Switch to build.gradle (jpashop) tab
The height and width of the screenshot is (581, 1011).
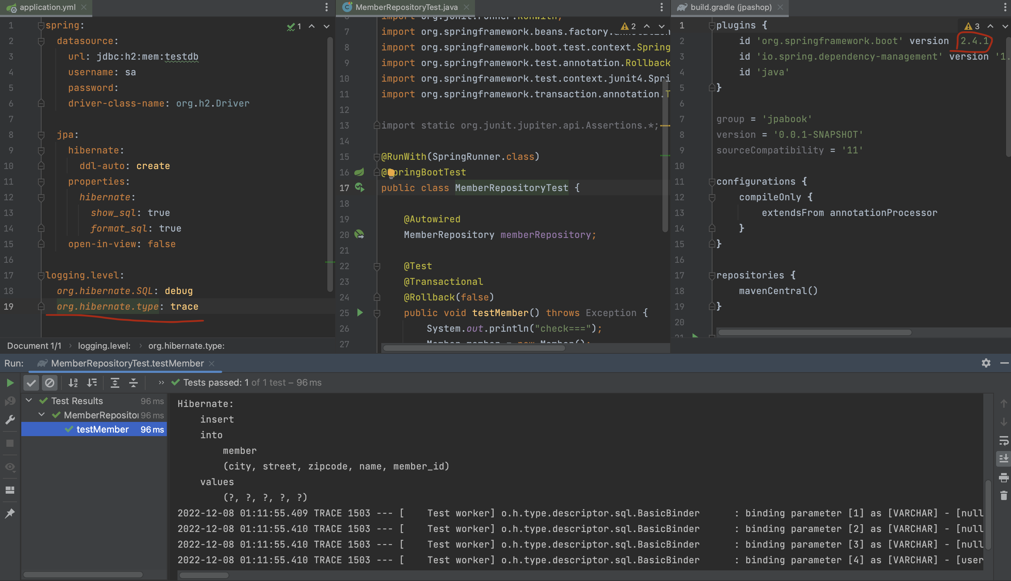click(x=731, y=7)
